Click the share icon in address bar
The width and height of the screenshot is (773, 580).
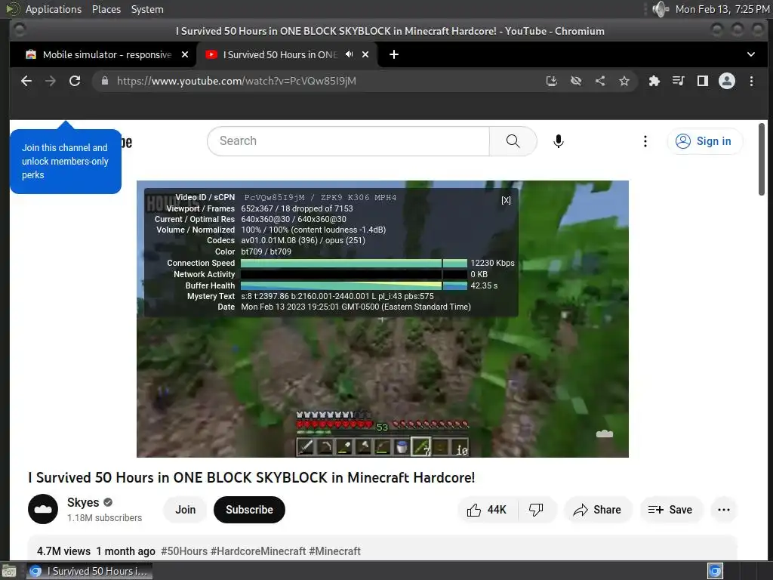point(600,81)
